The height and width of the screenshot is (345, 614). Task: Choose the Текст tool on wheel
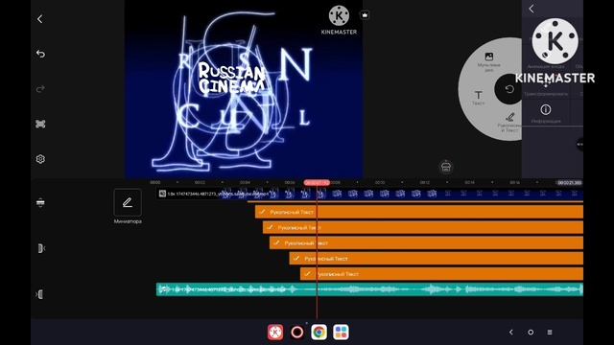pyautogui.click(x=478, y=98)
